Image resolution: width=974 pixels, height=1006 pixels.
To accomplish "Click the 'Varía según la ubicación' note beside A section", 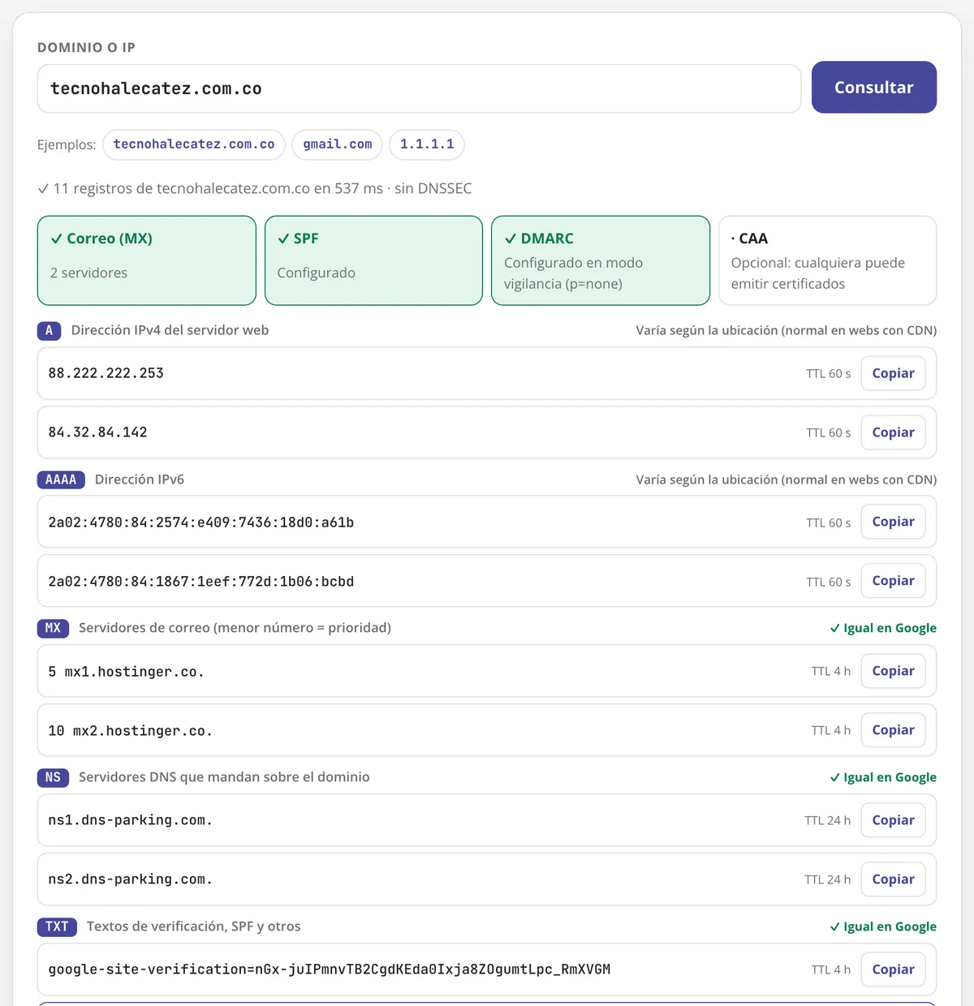I will point(787,330).
